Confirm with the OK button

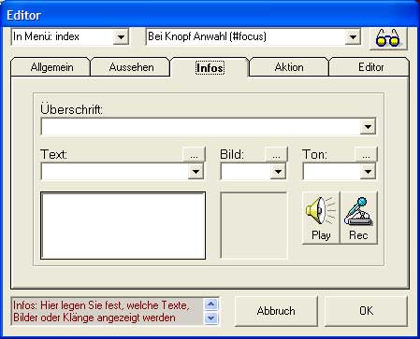tap(366, 311)
